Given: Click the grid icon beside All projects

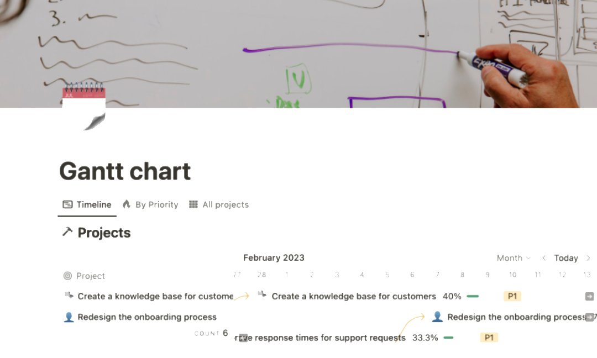Looking at the screenshot, I should point(194,204).
